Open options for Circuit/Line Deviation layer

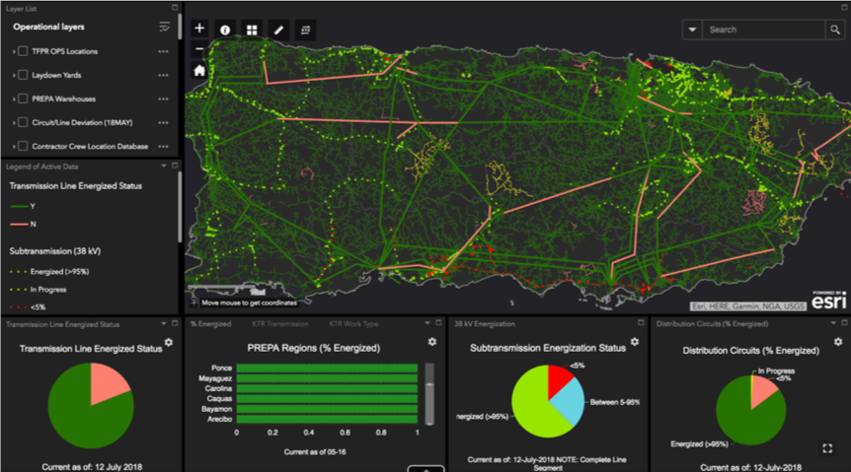pyautogui.click(x=163, y=123)
